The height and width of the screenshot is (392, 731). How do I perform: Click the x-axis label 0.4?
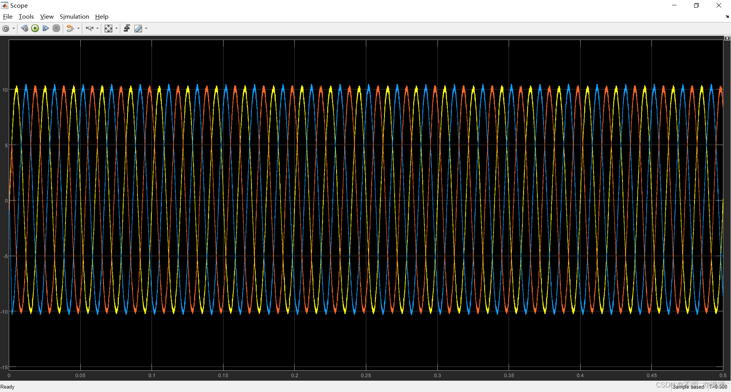coord(580,375)
